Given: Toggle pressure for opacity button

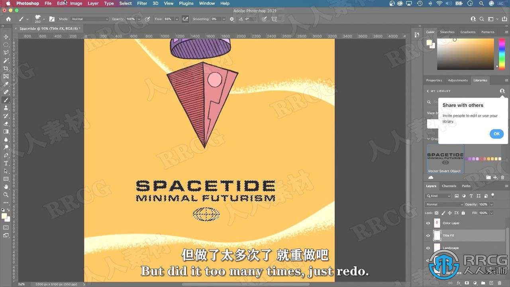Looking at the screenshot, I should tap(147, 19).
